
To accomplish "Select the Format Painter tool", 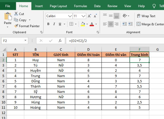I will [27, 26].
